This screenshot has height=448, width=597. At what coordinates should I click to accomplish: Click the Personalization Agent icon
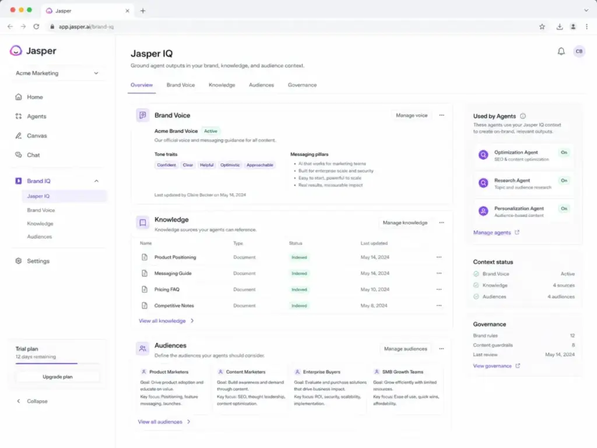(x=483, y=211)
